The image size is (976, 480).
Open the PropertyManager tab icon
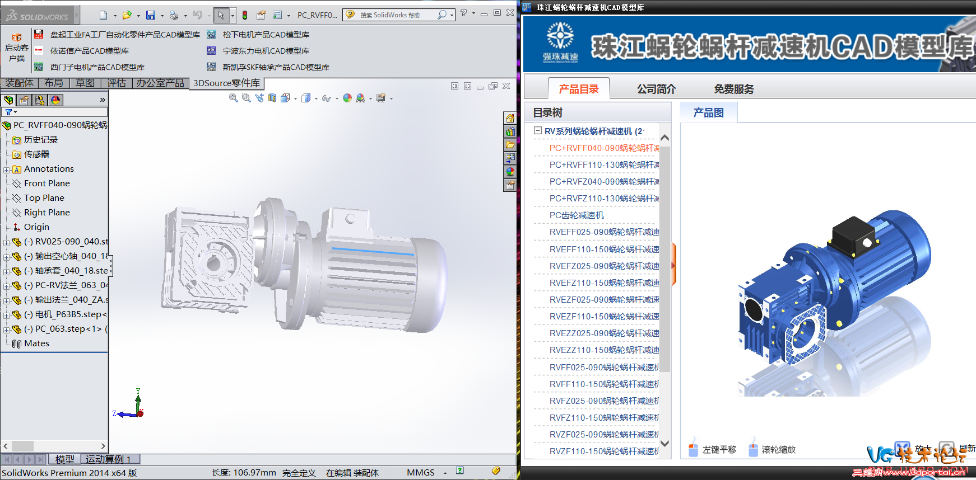point(24,100)
